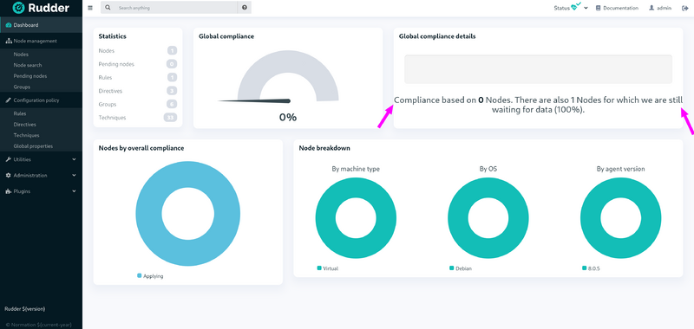Screen dimensions: 694x329
Task: Expand the Utilities sidebar menu
Action: point(41,159)
